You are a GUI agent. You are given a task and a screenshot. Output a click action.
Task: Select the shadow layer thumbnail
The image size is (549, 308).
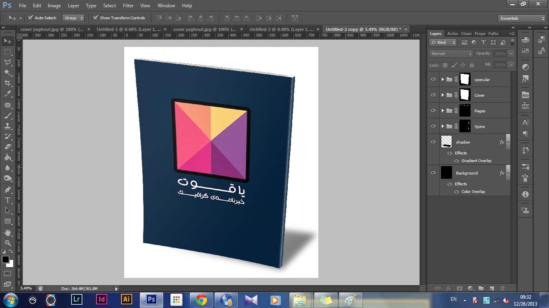point(446,142)
